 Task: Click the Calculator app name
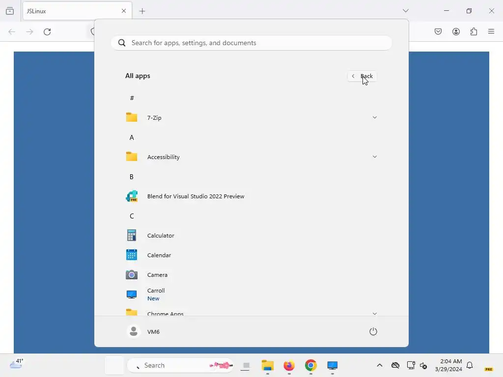161,235
